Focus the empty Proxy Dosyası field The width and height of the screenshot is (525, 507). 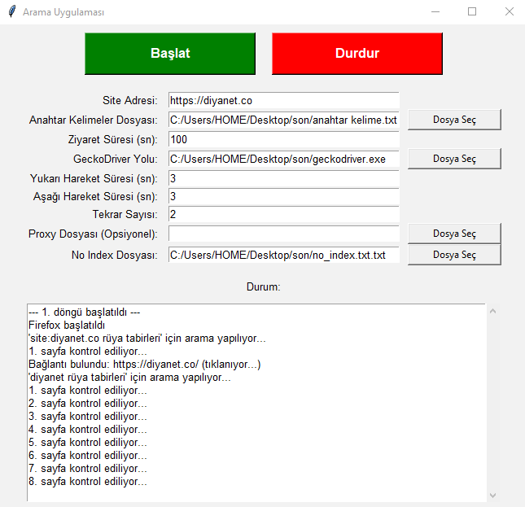pyautogui.click(x=284, y=234)
